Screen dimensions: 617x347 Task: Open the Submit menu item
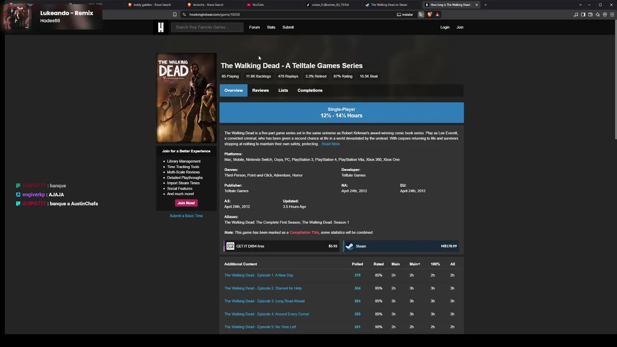pos(288,27)
